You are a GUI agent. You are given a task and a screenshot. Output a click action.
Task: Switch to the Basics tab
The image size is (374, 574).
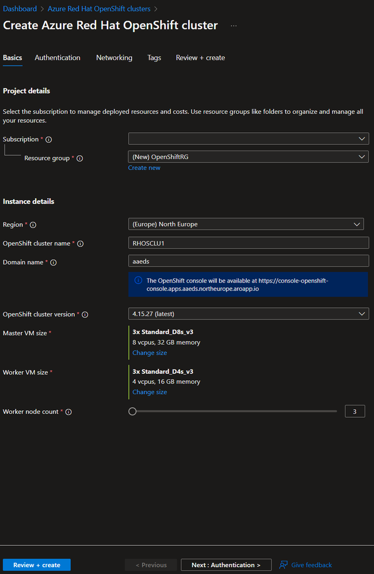coord(13,58)
